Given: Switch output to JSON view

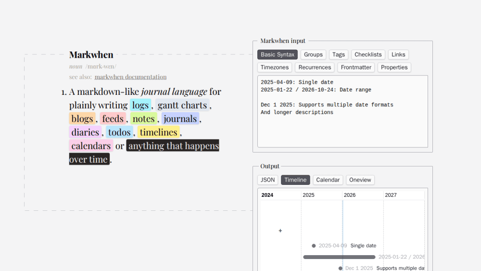Looking at the screenshot, I should pos(267,180).
